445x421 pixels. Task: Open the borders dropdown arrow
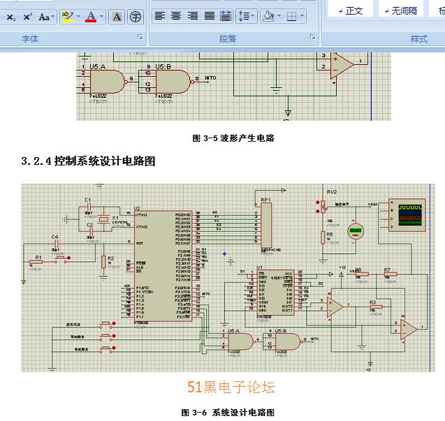[302, 16]
